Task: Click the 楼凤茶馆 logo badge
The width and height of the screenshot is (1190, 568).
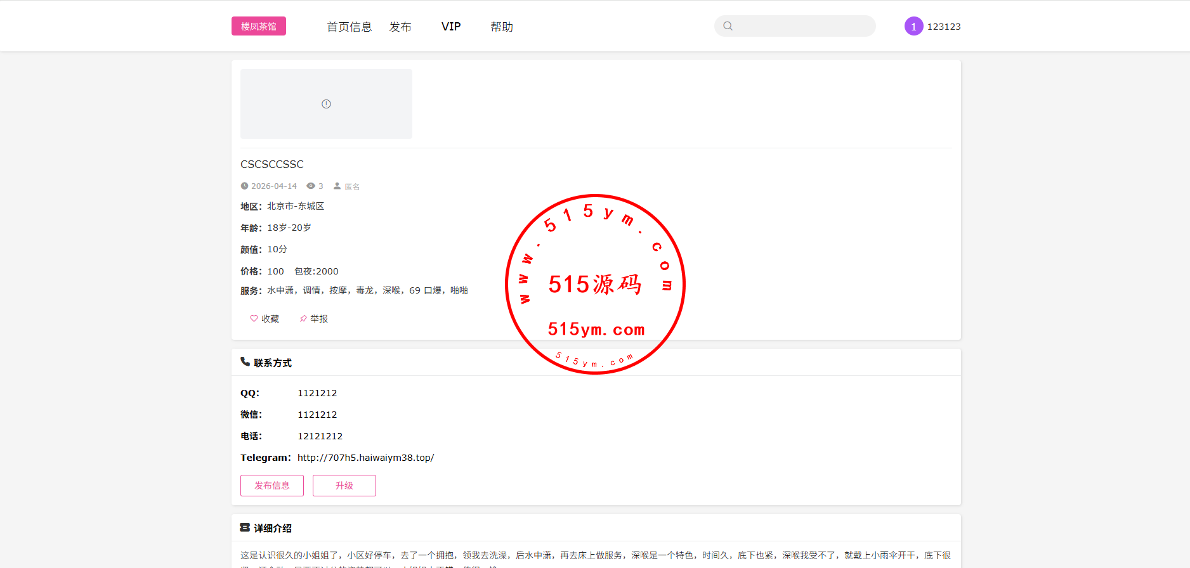Action: pos(258,26)
